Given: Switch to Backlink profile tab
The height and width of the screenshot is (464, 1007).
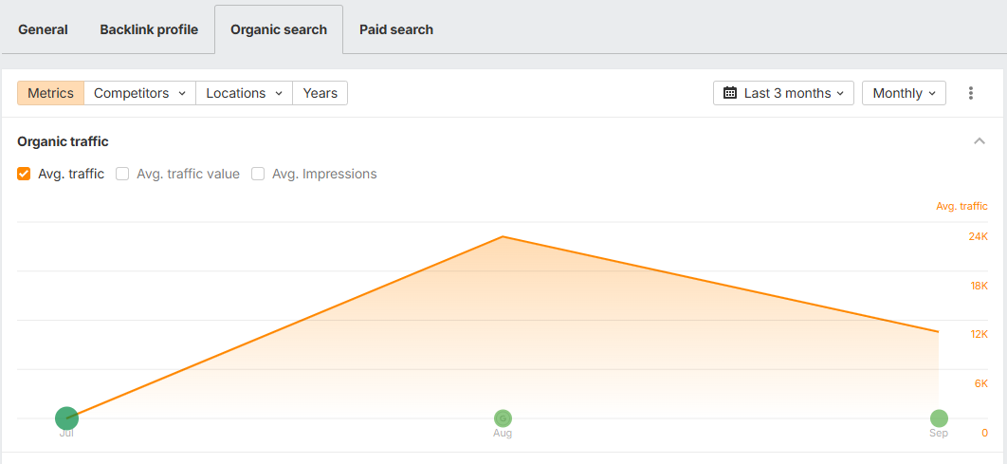Looking at the screenshot, I should [x=149, y=29].
